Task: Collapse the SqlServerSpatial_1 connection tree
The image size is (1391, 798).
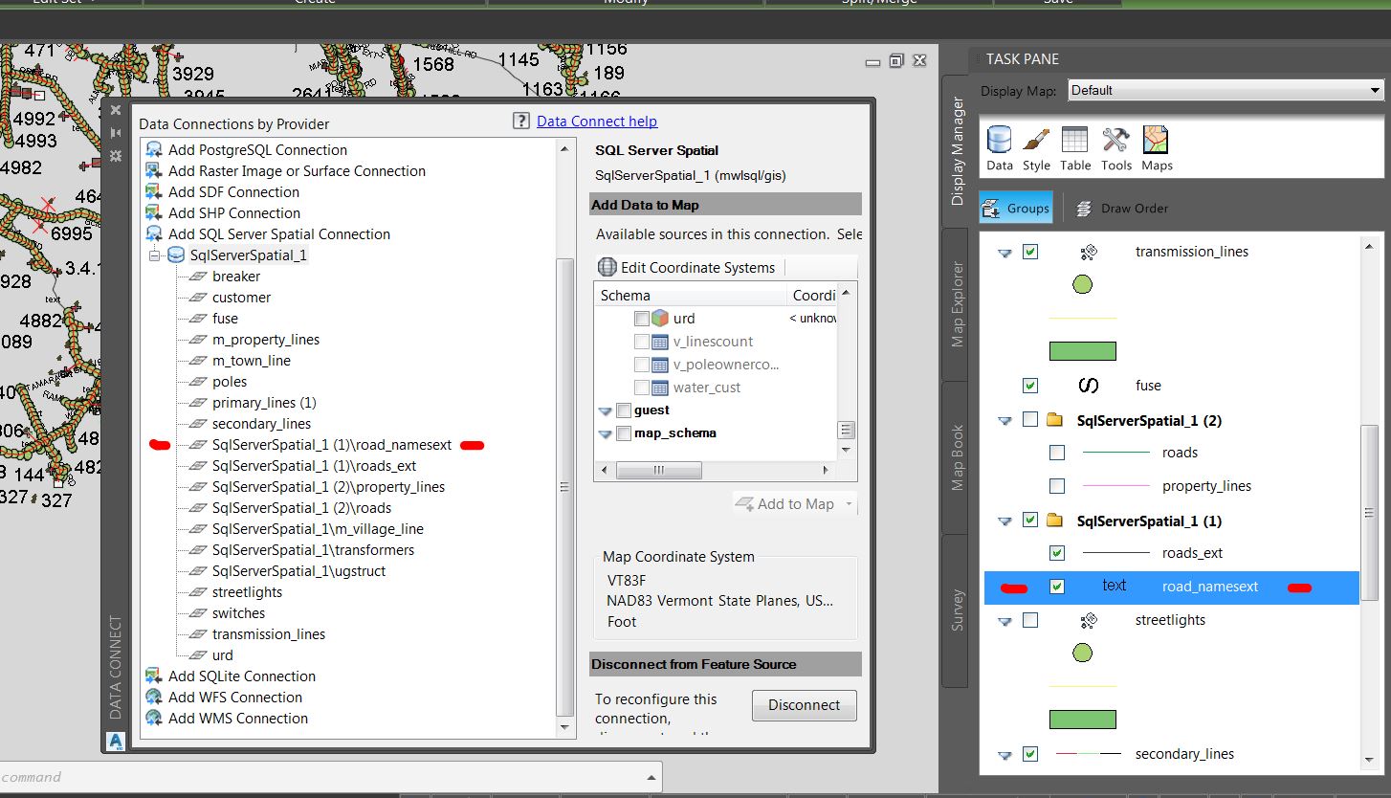Action: click(x=155, y=255)
